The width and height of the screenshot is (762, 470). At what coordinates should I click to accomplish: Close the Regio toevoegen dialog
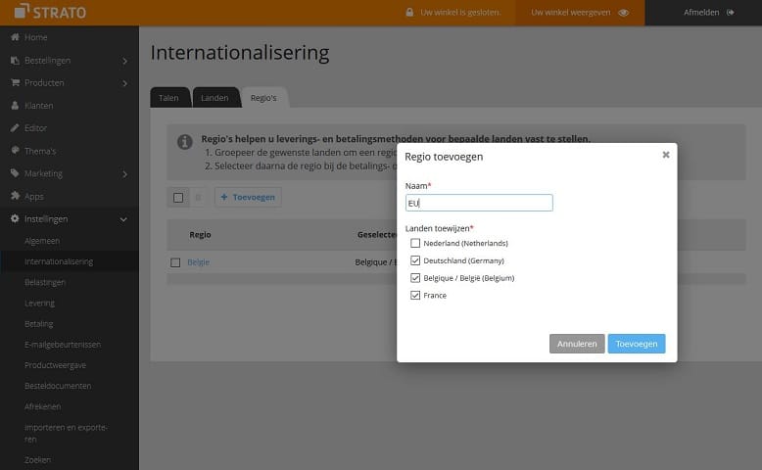pos(666,155)
